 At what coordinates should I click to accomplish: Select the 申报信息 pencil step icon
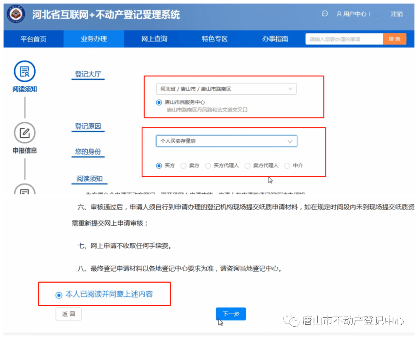tap(24, 133)
